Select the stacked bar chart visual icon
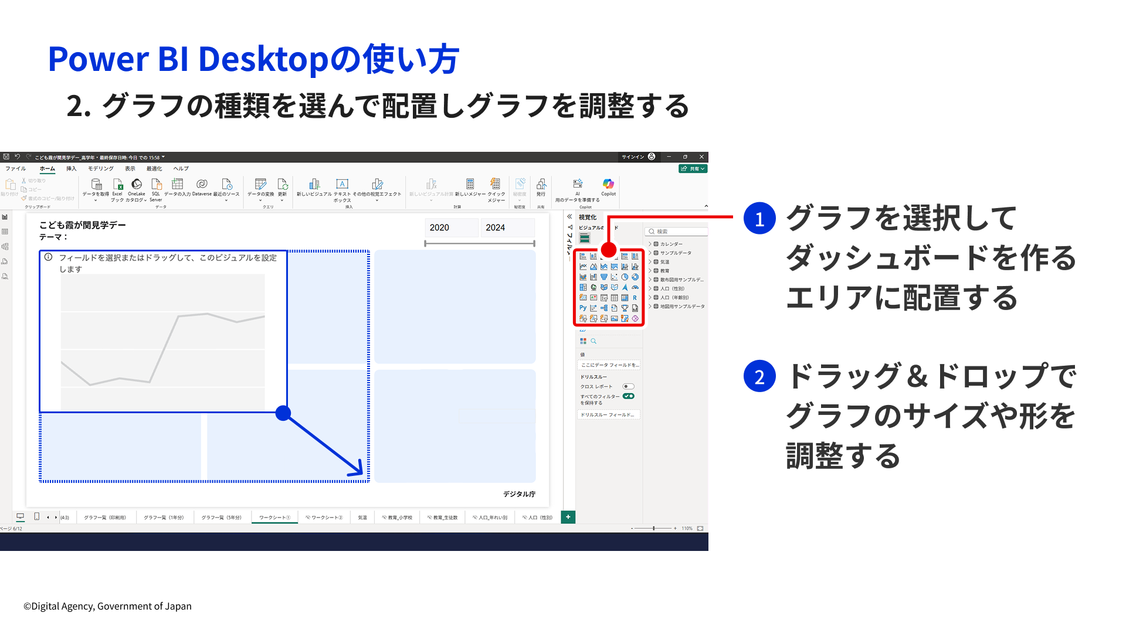This screenshot has width=1126, height=633. [x=583, y=256]
